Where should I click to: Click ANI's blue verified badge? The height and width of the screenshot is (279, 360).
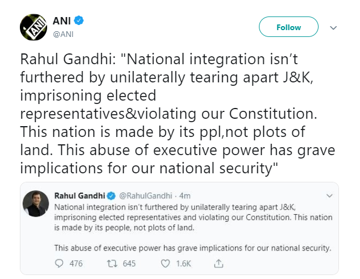[x=79, y=21]
